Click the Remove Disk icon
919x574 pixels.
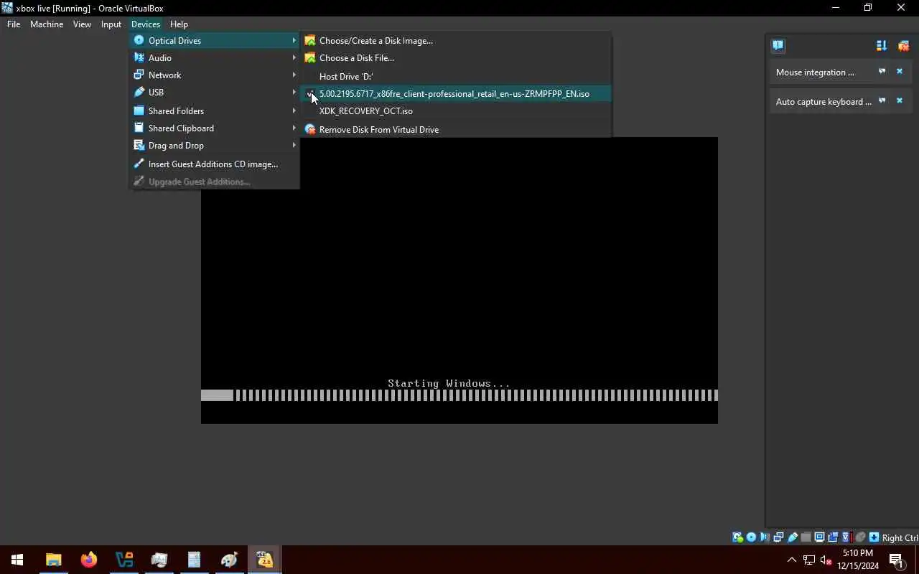coord(310,129)
